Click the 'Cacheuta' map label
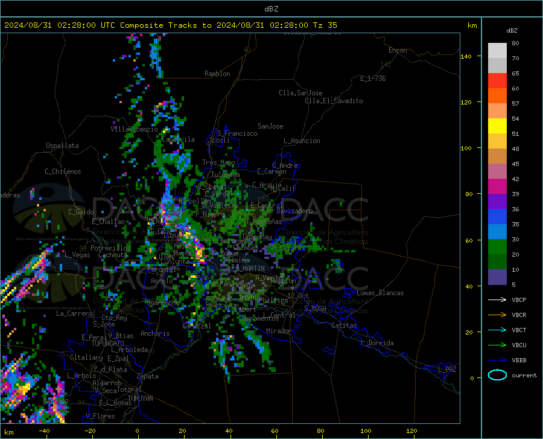Screen dimensions: 543x439 click(113, 255)
